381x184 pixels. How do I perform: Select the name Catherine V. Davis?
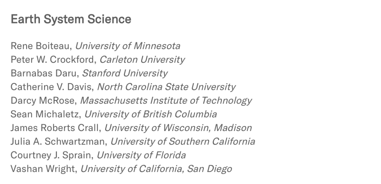[x=51, y=87]
